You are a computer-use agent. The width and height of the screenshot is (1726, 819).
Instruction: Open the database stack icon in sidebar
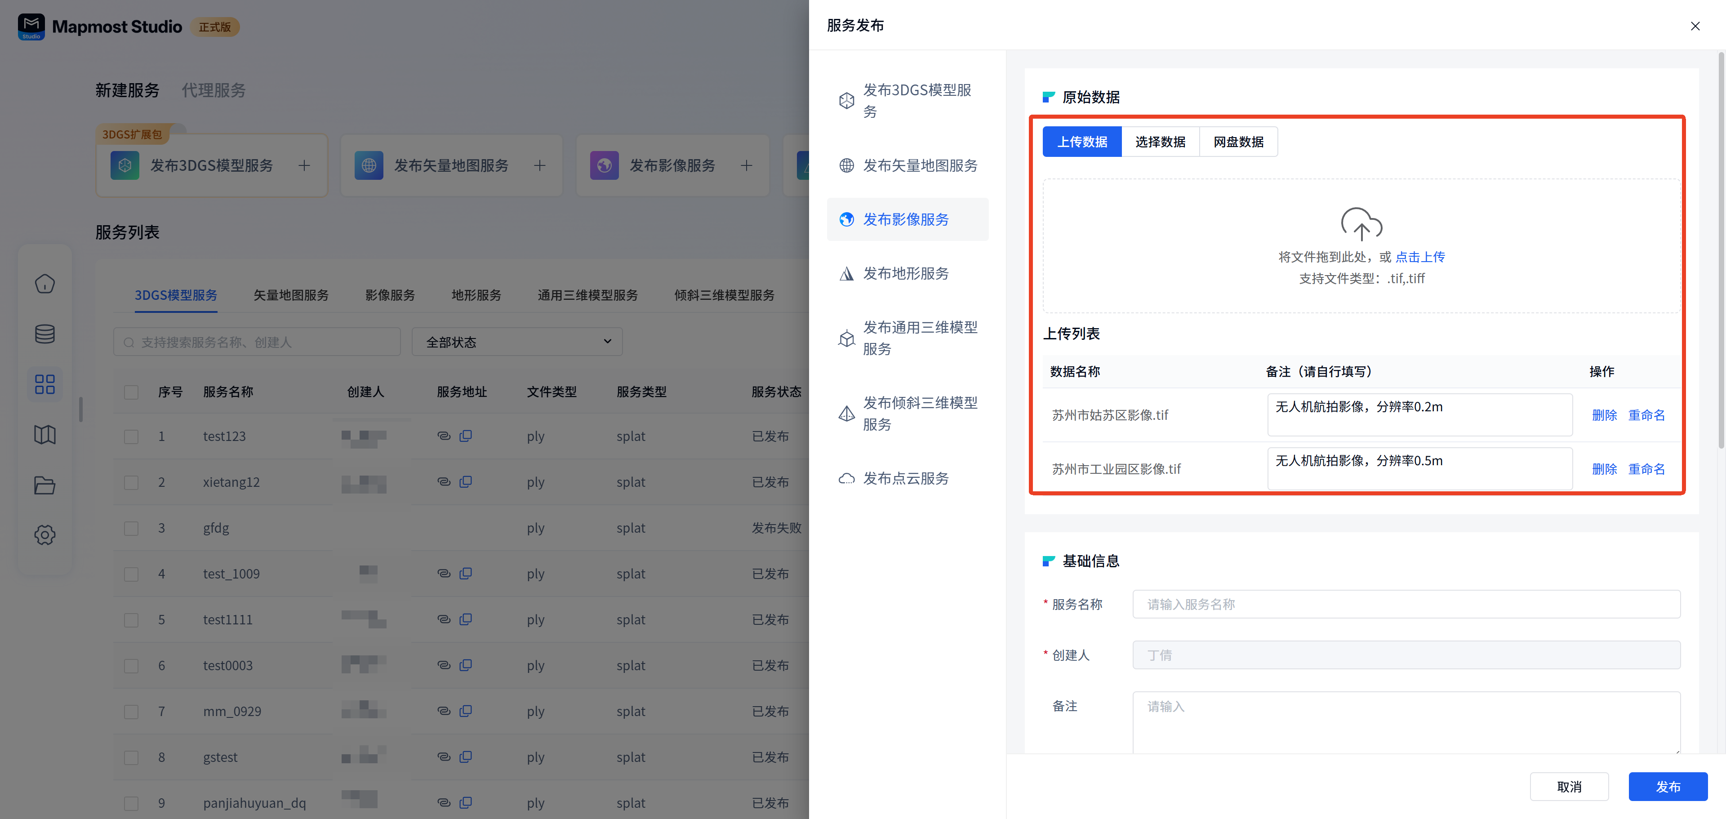[x=44, y=334]
